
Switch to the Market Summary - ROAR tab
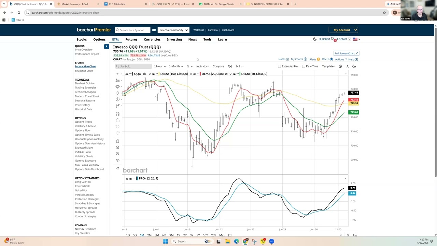click(75, 4)
